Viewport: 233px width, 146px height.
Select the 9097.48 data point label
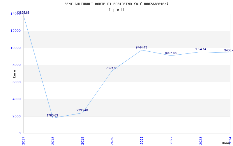point(171,53)
